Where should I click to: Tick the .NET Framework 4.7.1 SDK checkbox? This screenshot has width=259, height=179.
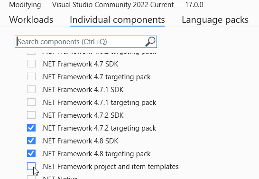click(x=31, y=89)
